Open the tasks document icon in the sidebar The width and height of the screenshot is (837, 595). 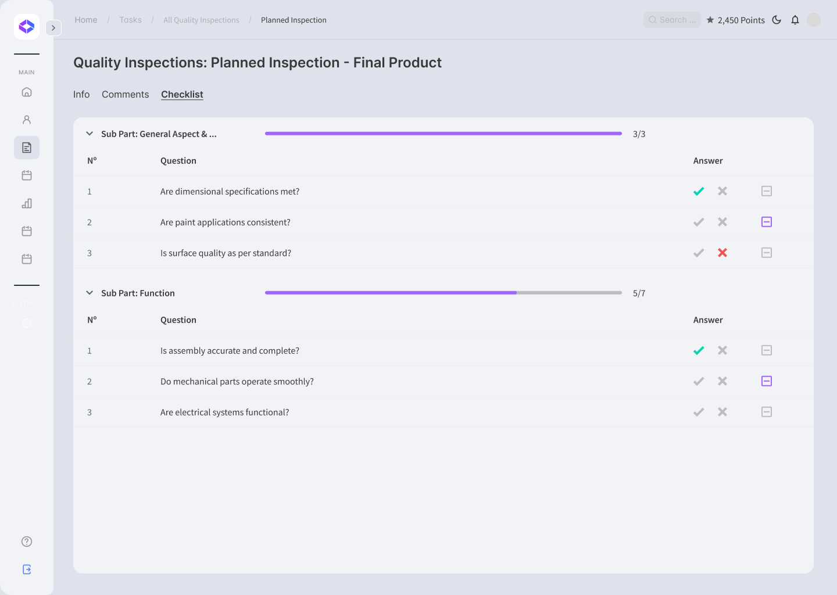pos(27,148)
